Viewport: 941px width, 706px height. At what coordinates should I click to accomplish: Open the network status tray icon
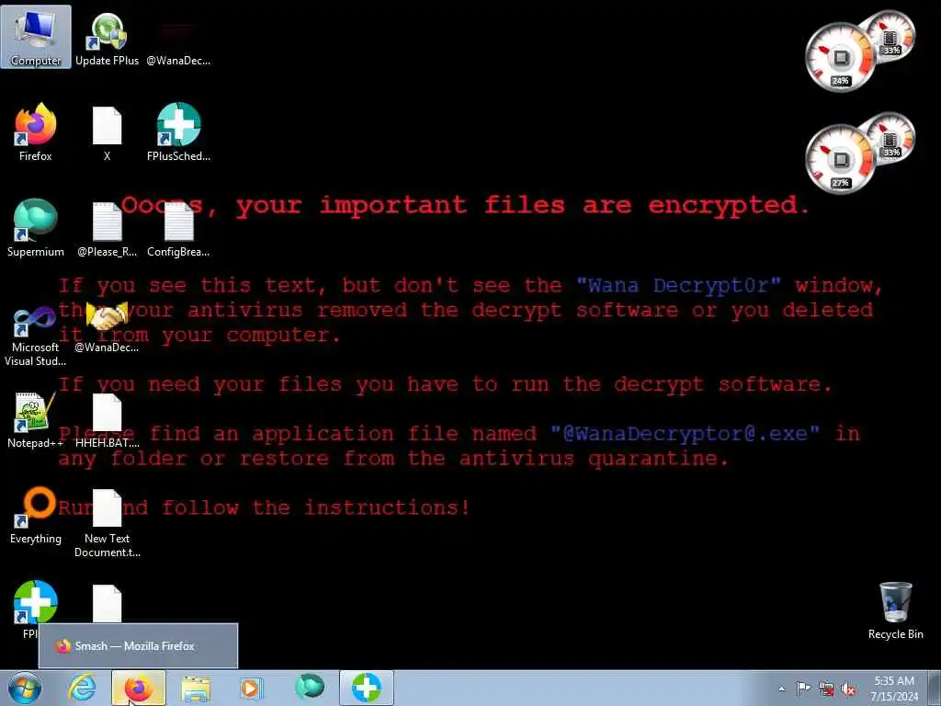click(826, 689)
